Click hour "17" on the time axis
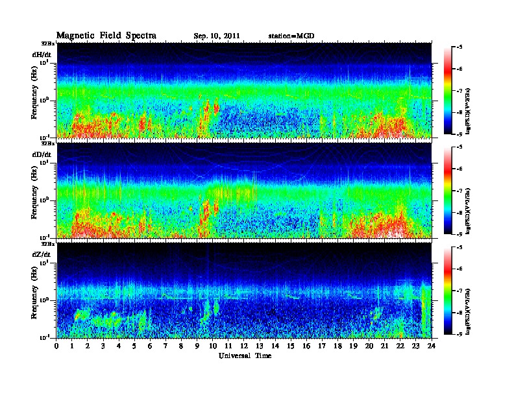The width and height of the screenshot is (514, 397). click(323, 346)
